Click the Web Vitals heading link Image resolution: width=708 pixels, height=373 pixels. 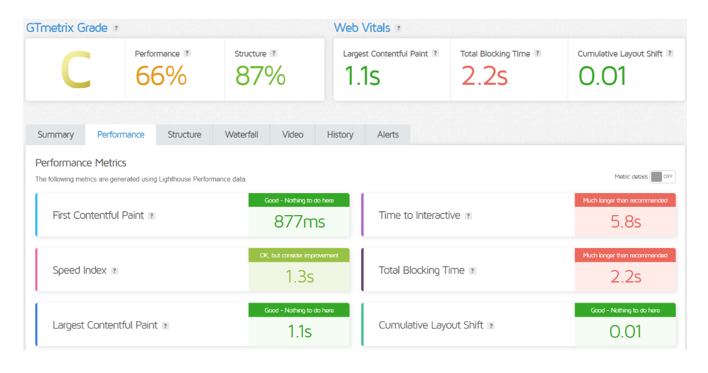(362, 28)
